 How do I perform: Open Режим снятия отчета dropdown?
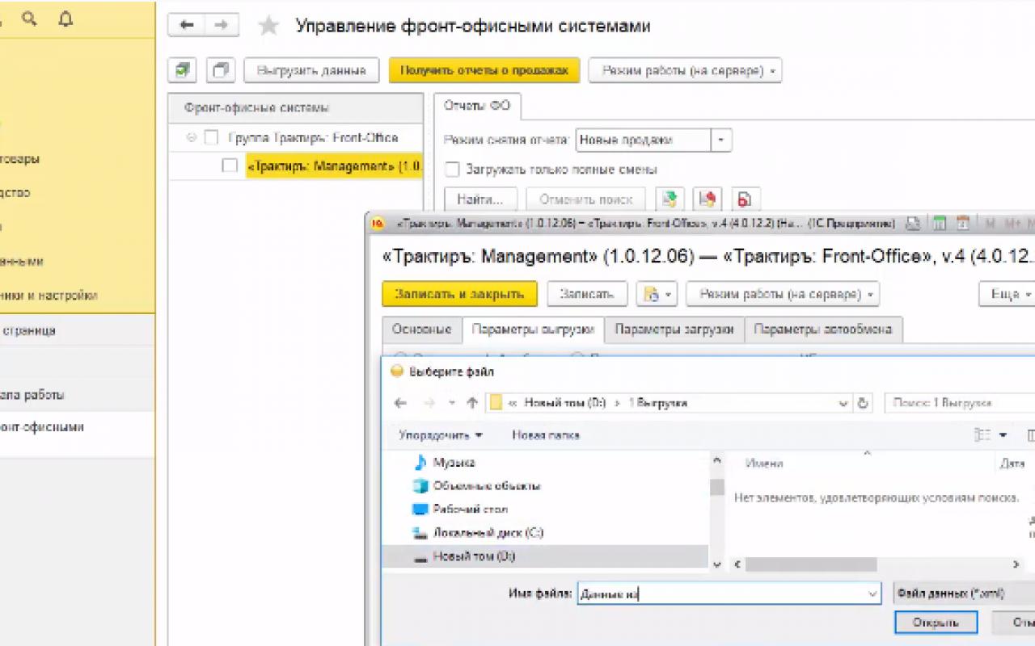point(721,140)
